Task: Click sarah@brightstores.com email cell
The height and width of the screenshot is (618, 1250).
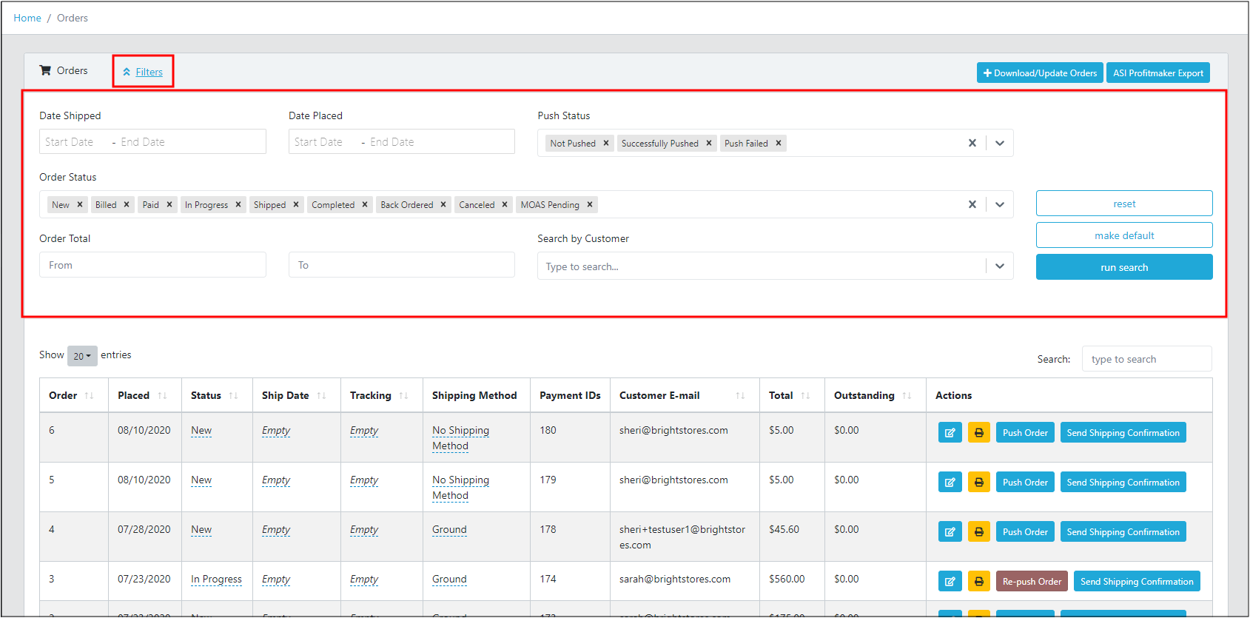Action: click(x=675, y=580)
